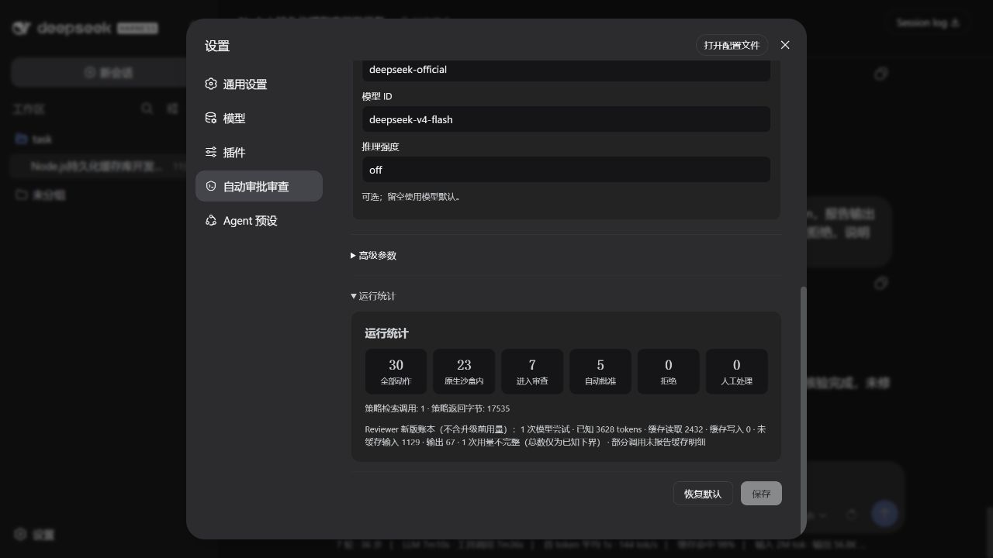Click the search icon beside 工作区
Image resolution: width=993 pixels, height=558 pixels.
tap(147, 108)
